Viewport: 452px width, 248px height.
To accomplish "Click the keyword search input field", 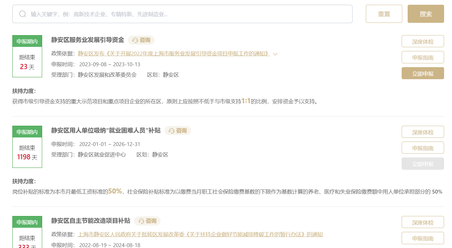I will point(127,14).
